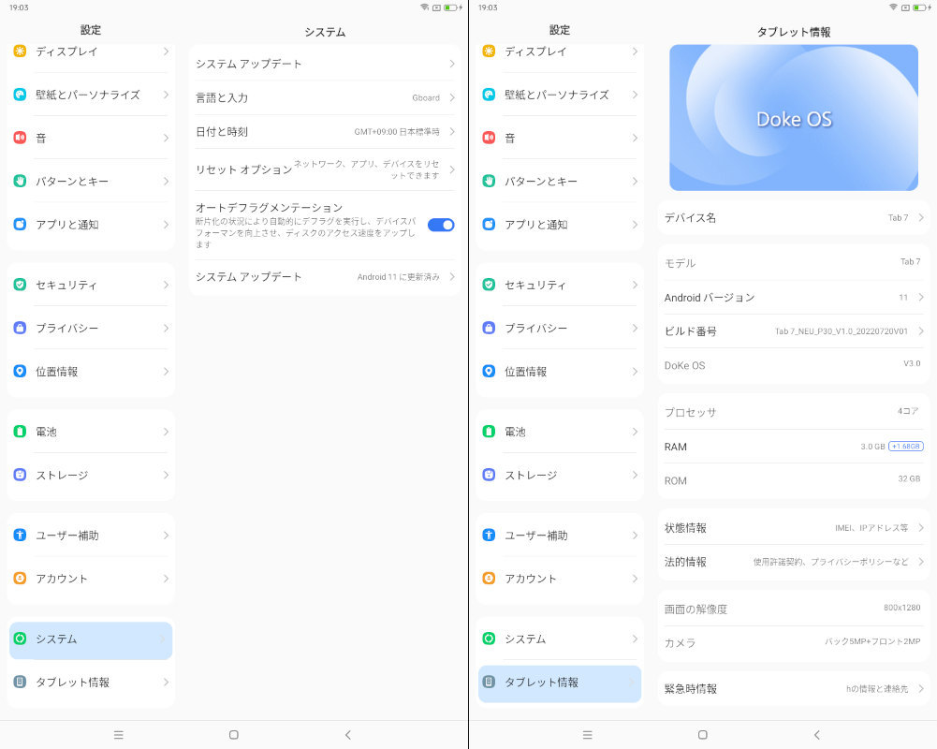
Task: Open 法的情報 in the tablet info panel
Action: (793, 562)
